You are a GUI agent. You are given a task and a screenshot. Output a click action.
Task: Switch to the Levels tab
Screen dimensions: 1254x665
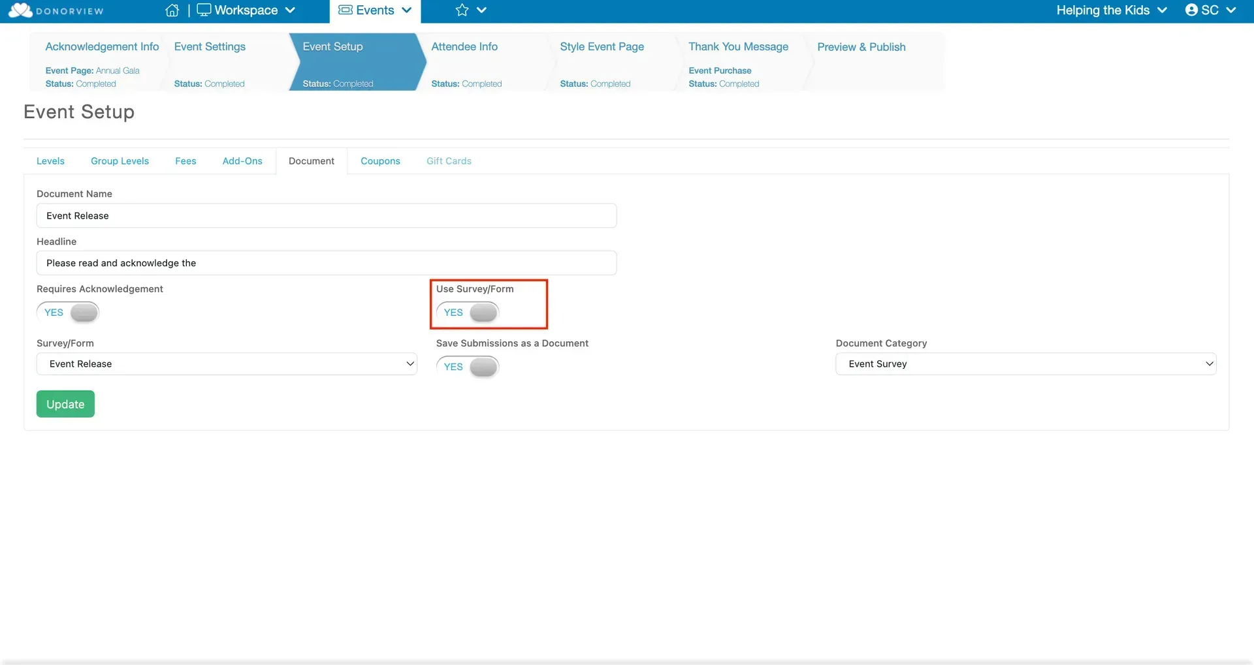[x=50, y=161]
